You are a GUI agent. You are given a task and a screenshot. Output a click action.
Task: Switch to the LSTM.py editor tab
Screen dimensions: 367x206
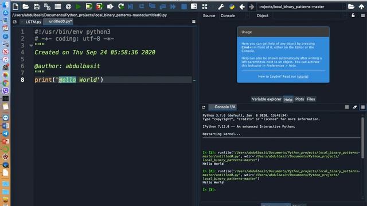[x=32, y=22]
